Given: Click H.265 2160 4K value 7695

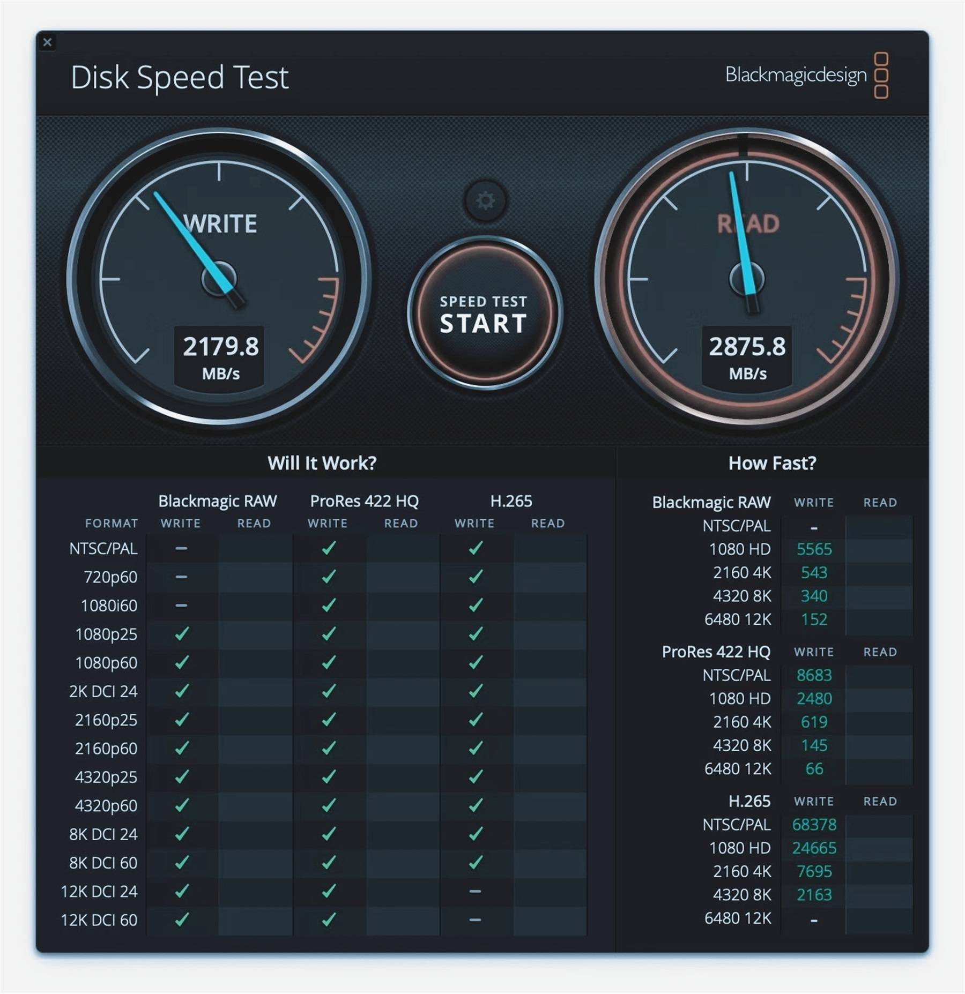Looking at the screenshot, I should pos(814,871).
